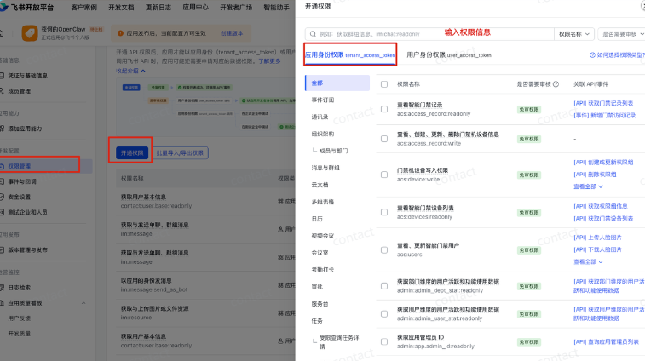Select the 事件订阅 category
Image resolution: width=645 pixels, height=361 pixels.
323,100
